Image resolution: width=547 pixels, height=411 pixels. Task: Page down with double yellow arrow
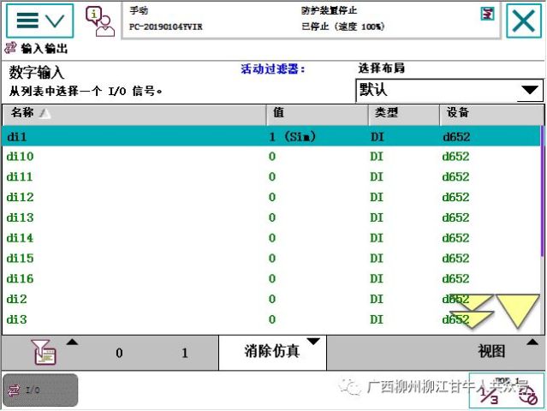point(471,312)
